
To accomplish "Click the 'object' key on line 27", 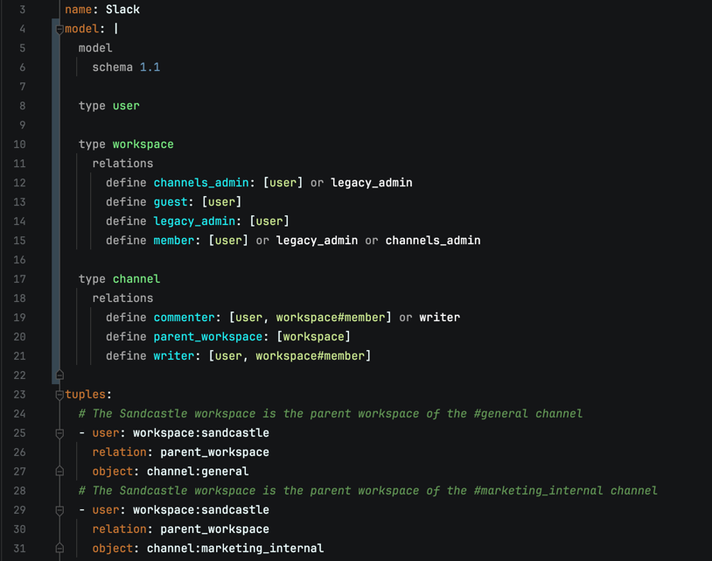I will pos(113,472).
